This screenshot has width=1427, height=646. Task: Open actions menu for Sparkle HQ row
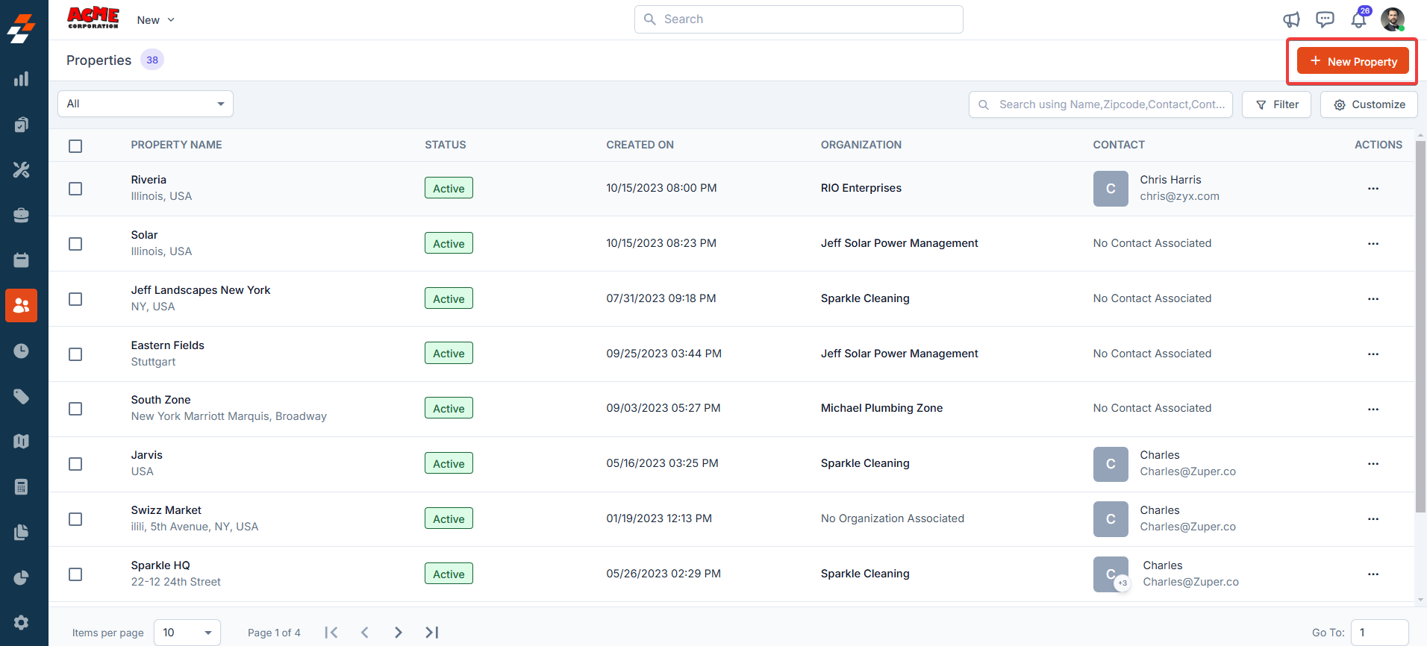pos(1373,574)
